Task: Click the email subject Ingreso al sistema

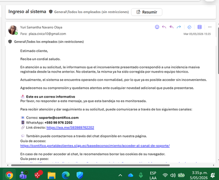Action: point(27,11)
